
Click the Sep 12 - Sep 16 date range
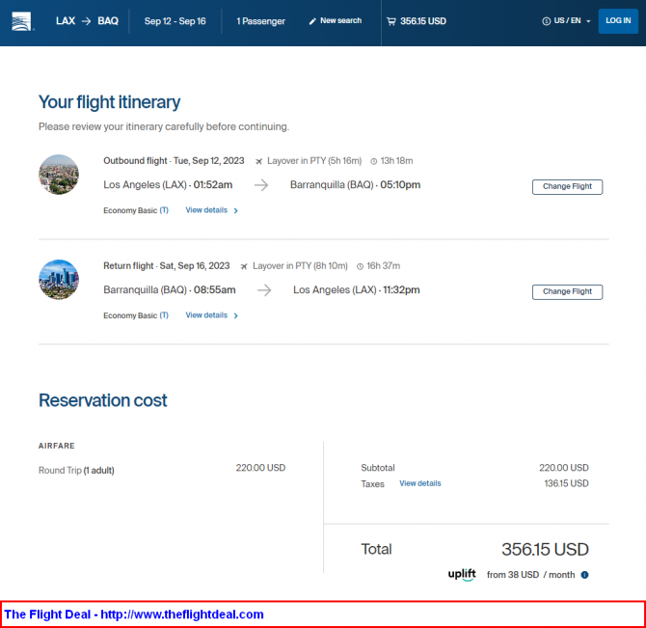click(x=175, y=21)
